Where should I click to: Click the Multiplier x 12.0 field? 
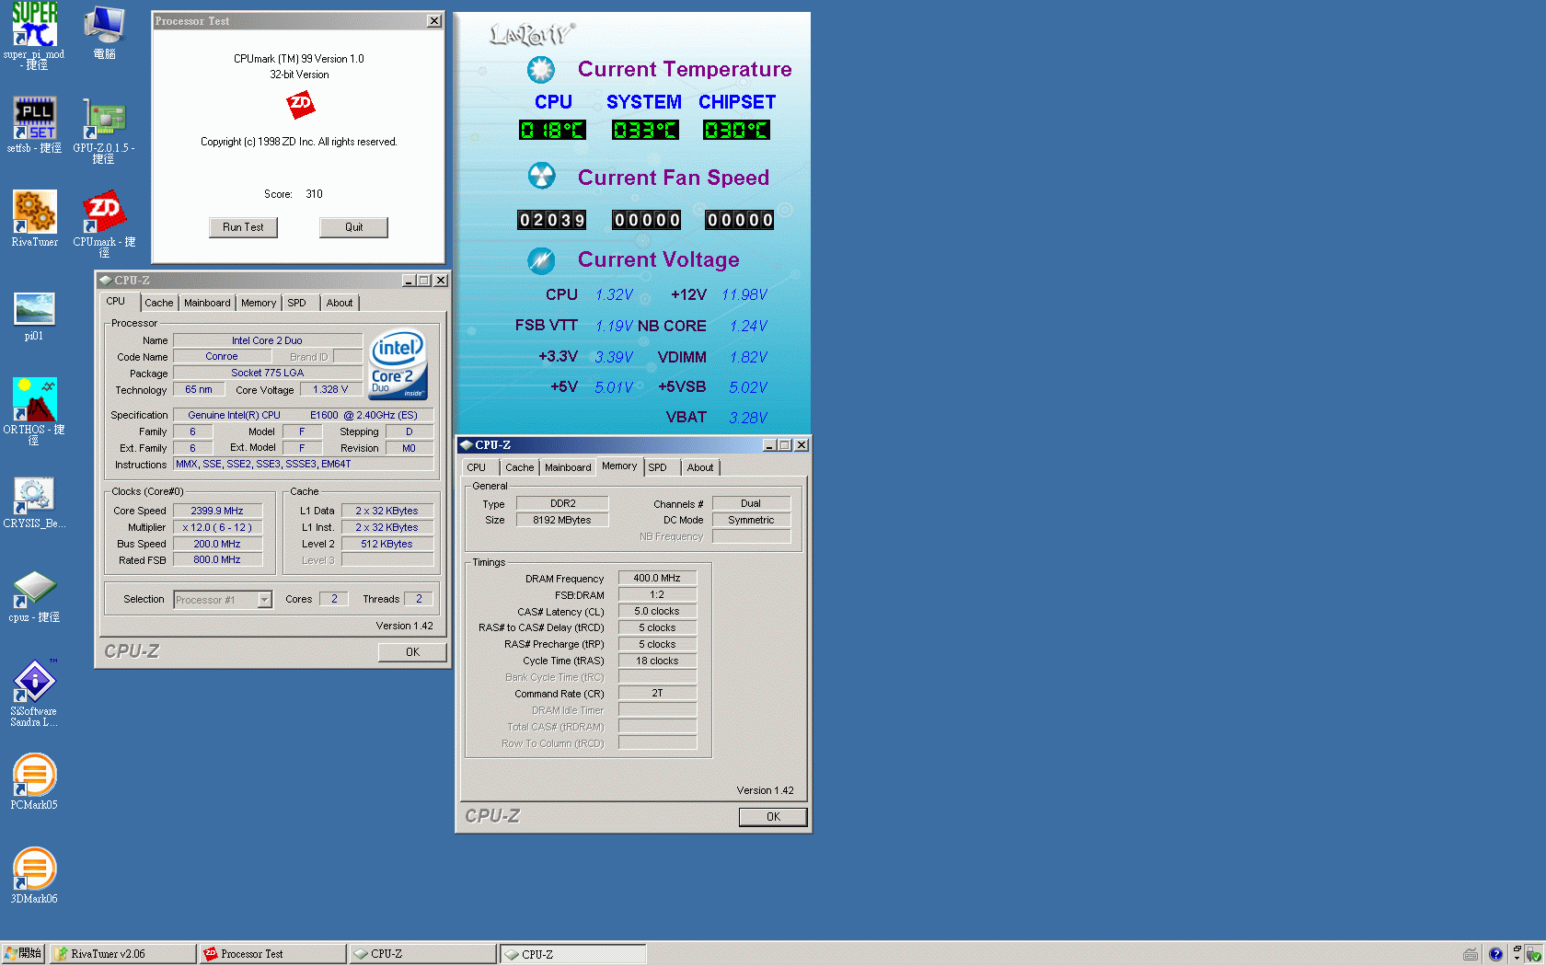pyautogui.click(x=218, y=527)
